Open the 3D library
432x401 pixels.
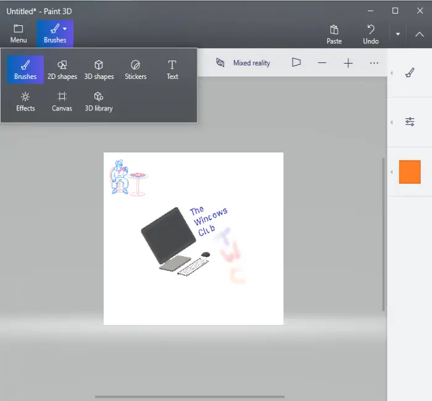coord(99,101)
